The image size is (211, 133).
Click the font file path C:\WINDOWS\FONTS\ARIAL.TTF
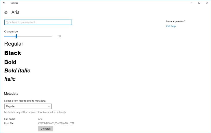coord(56,123)
